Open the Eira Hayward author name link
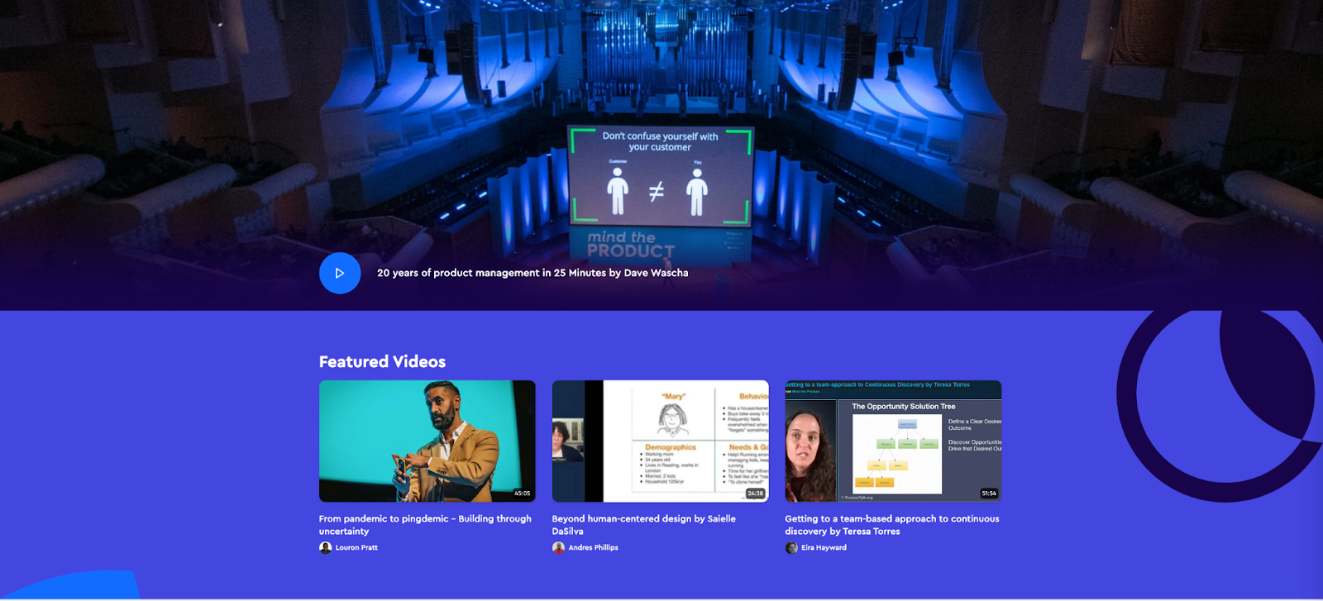Viewport: 1323px width, 601px height. point(824,547)
